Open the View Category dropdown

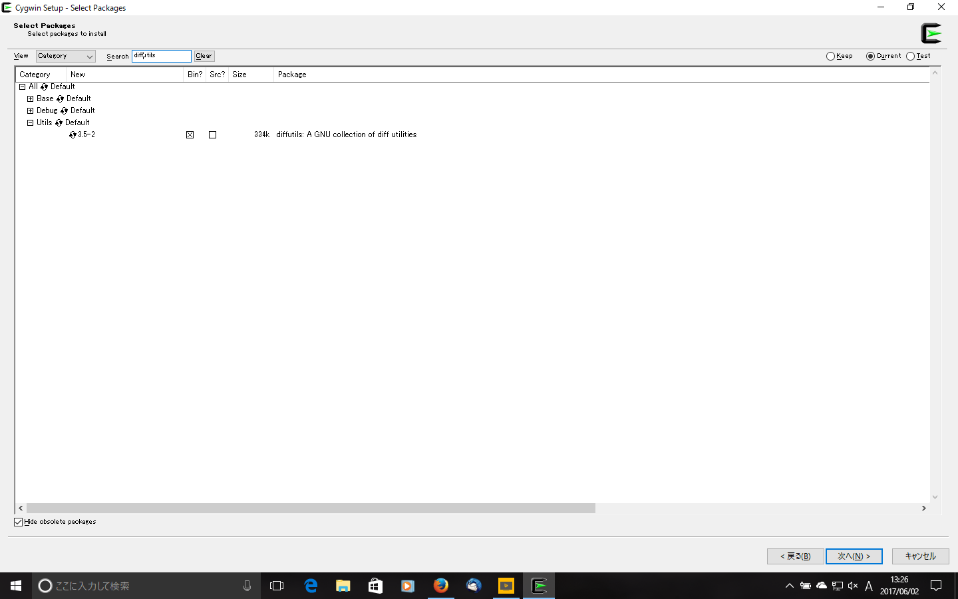(x=66, y=57)
